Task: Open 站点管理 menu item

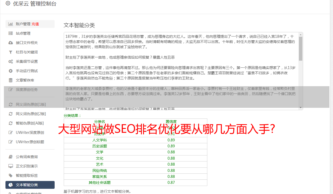Action: click(x=23, y=33)
